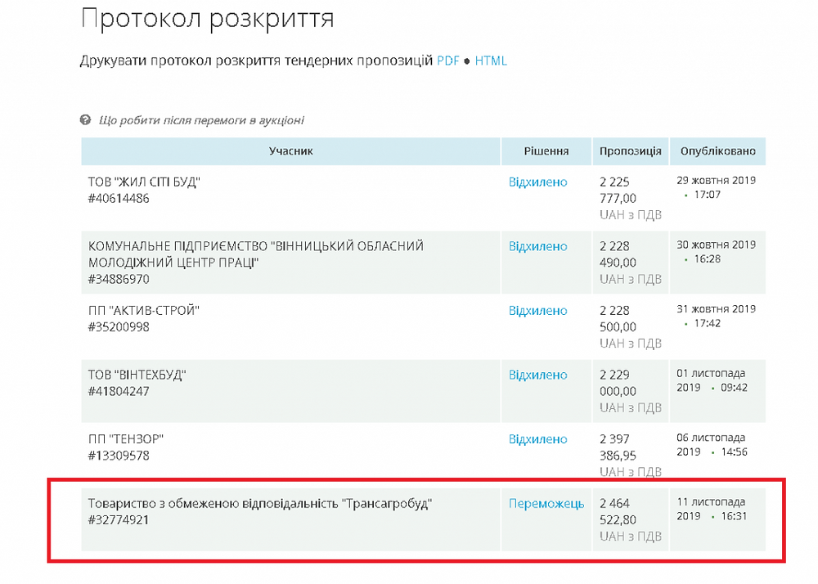Click the question mark help icon

tap(85, 120)
